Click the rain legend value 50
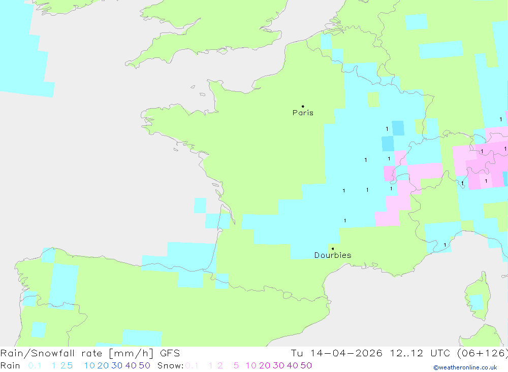 click(x=144, y=365)
